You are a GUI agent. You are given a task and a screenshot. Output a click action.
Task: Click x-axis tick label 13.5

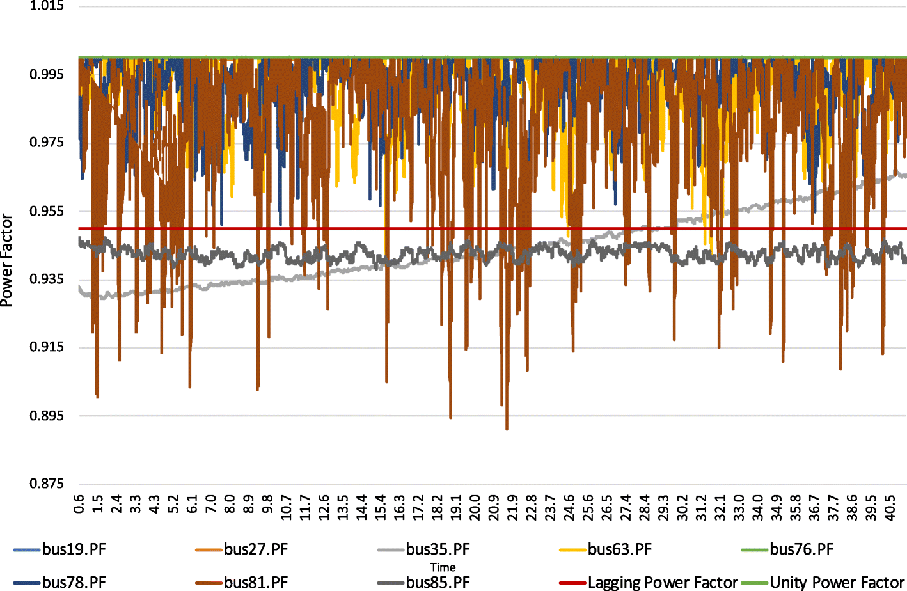point(343,507)
